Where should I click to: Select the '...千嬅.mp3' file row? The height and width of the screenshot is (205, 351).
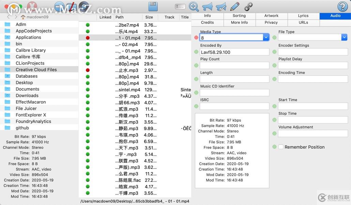click(x=135, y=193)
